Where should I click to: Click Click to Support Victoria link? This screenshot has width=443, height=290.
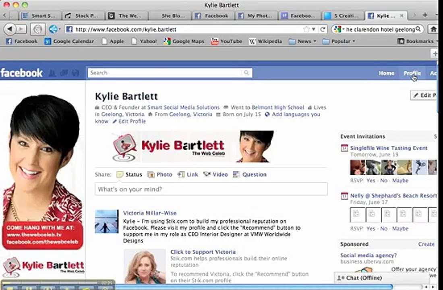tap(203, 252)
